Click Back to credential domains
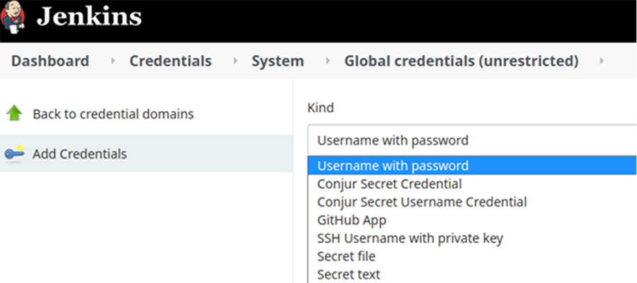637x283 pixels. point(113,114)
